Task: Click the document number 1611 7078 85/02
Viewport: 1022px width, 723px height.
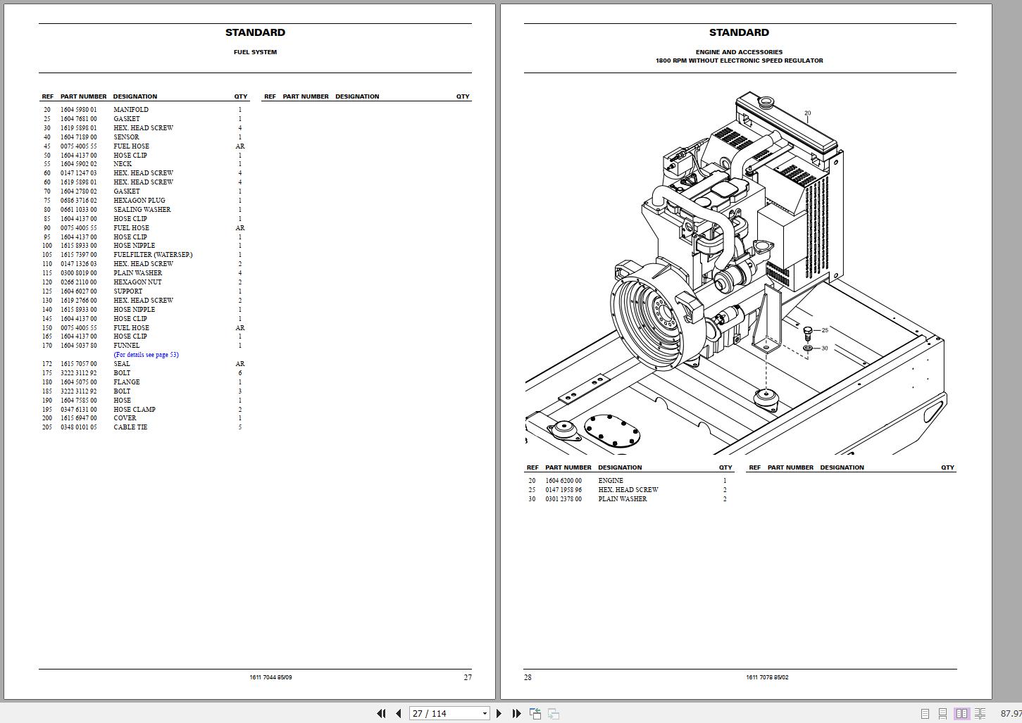Action: pos(767,677)
